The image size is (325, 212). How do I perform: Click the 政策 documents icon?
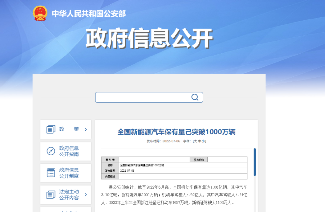51,129
